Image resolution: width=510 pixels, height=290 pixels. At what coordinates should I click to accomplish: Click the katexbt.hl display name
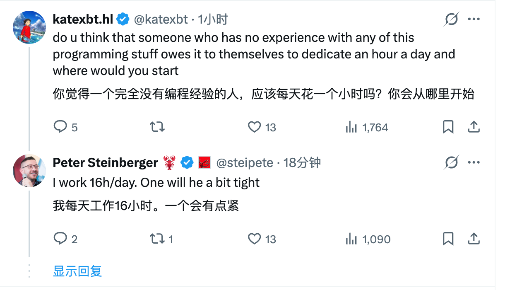click(x=83, y=19)
